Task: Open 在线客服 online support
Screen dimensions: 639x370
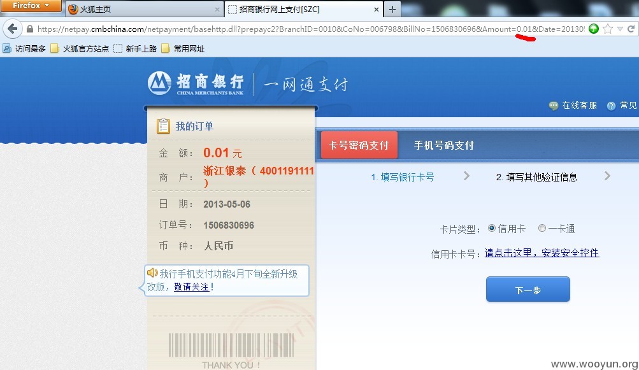Action: [x=580, y=106]
